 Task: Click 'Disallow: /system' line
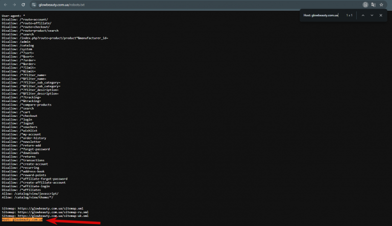point(17,49)
